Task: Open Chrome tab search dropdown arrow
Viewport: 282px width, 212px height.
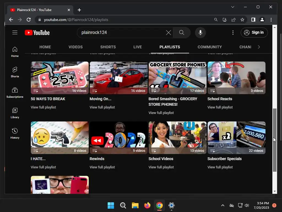Action: pos(232,7)
